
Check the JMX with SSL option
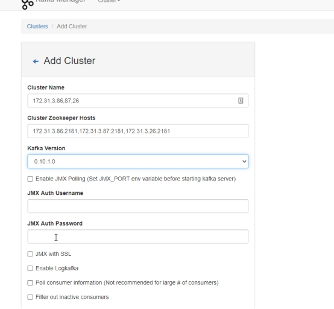[30, 254]
